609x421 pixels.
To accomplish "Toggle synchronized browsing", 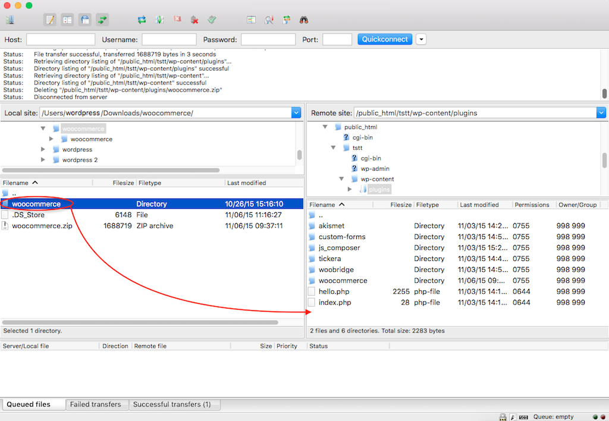I will 287,20.
